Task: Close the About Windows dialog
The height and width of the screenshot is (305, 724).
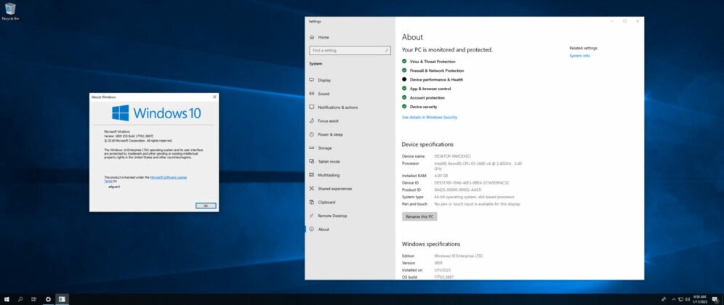Action: (214, 97)
